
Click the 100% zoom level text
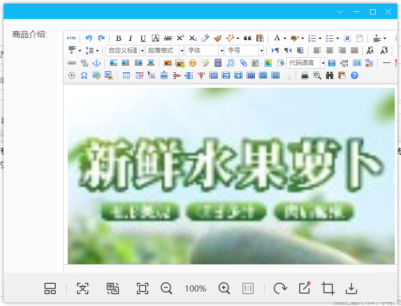[x=195, y=288]
